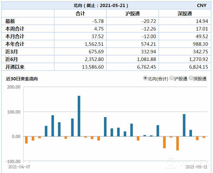The width and height of the screenshot is (213, 173).
Task: Click the tallest blue bar in chart
Action: pyautogui.click(x=79, y=116)
